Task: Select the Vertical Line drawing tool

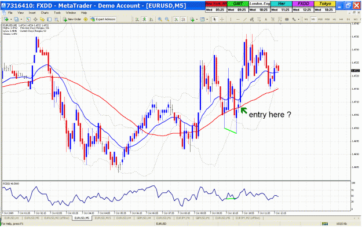Action: click(x=231, y=19)
